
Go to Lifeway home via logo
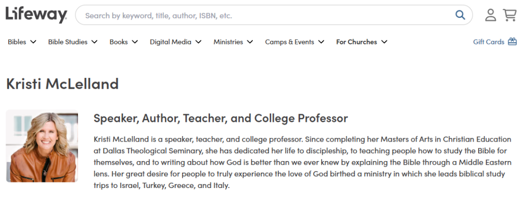(x=36, y=15)
